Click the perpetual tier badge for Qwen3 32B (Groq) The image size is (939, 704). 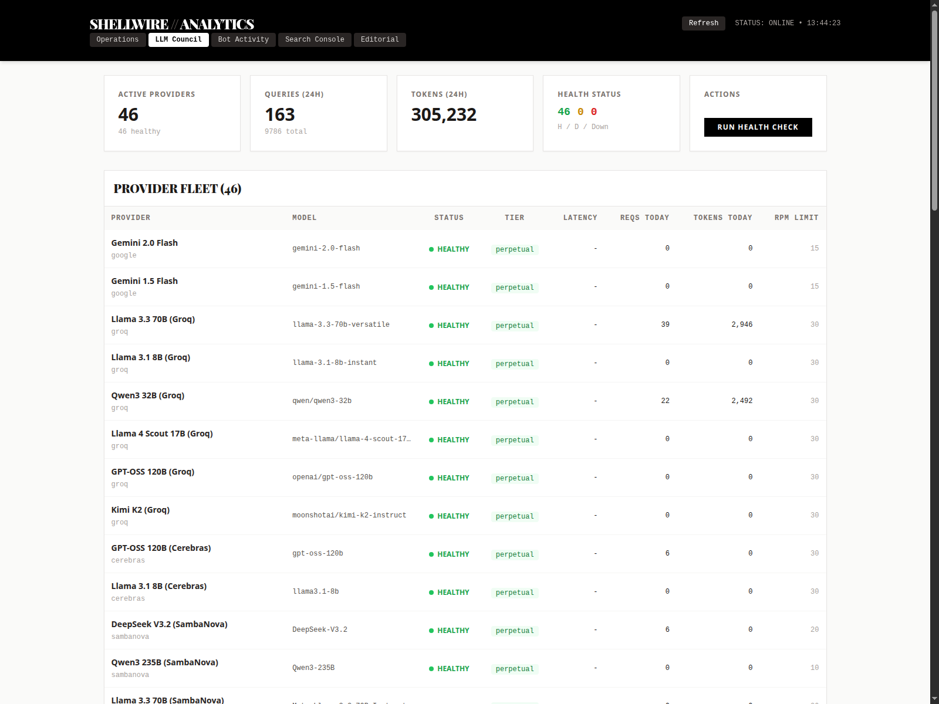point(515,402)
